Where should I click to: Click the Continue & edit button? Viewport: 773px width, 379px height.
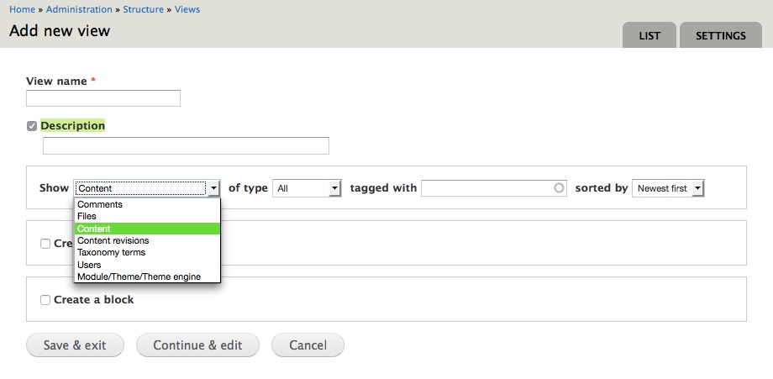point(197,345)
